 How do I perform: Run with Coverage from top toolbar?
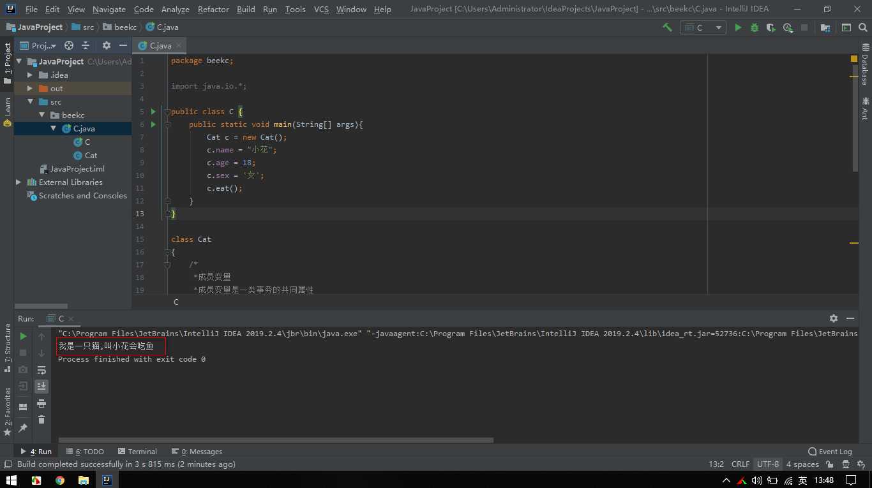[x=771, y=27]
